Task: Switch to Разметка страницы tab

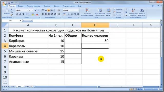Action: click(x=34, y=6)
